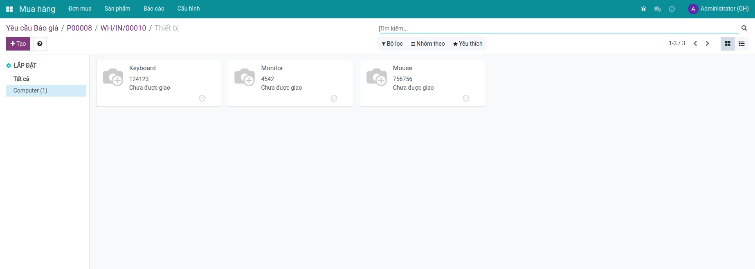
Task: Switch to kanban view
Action: [x=727, y=44]
